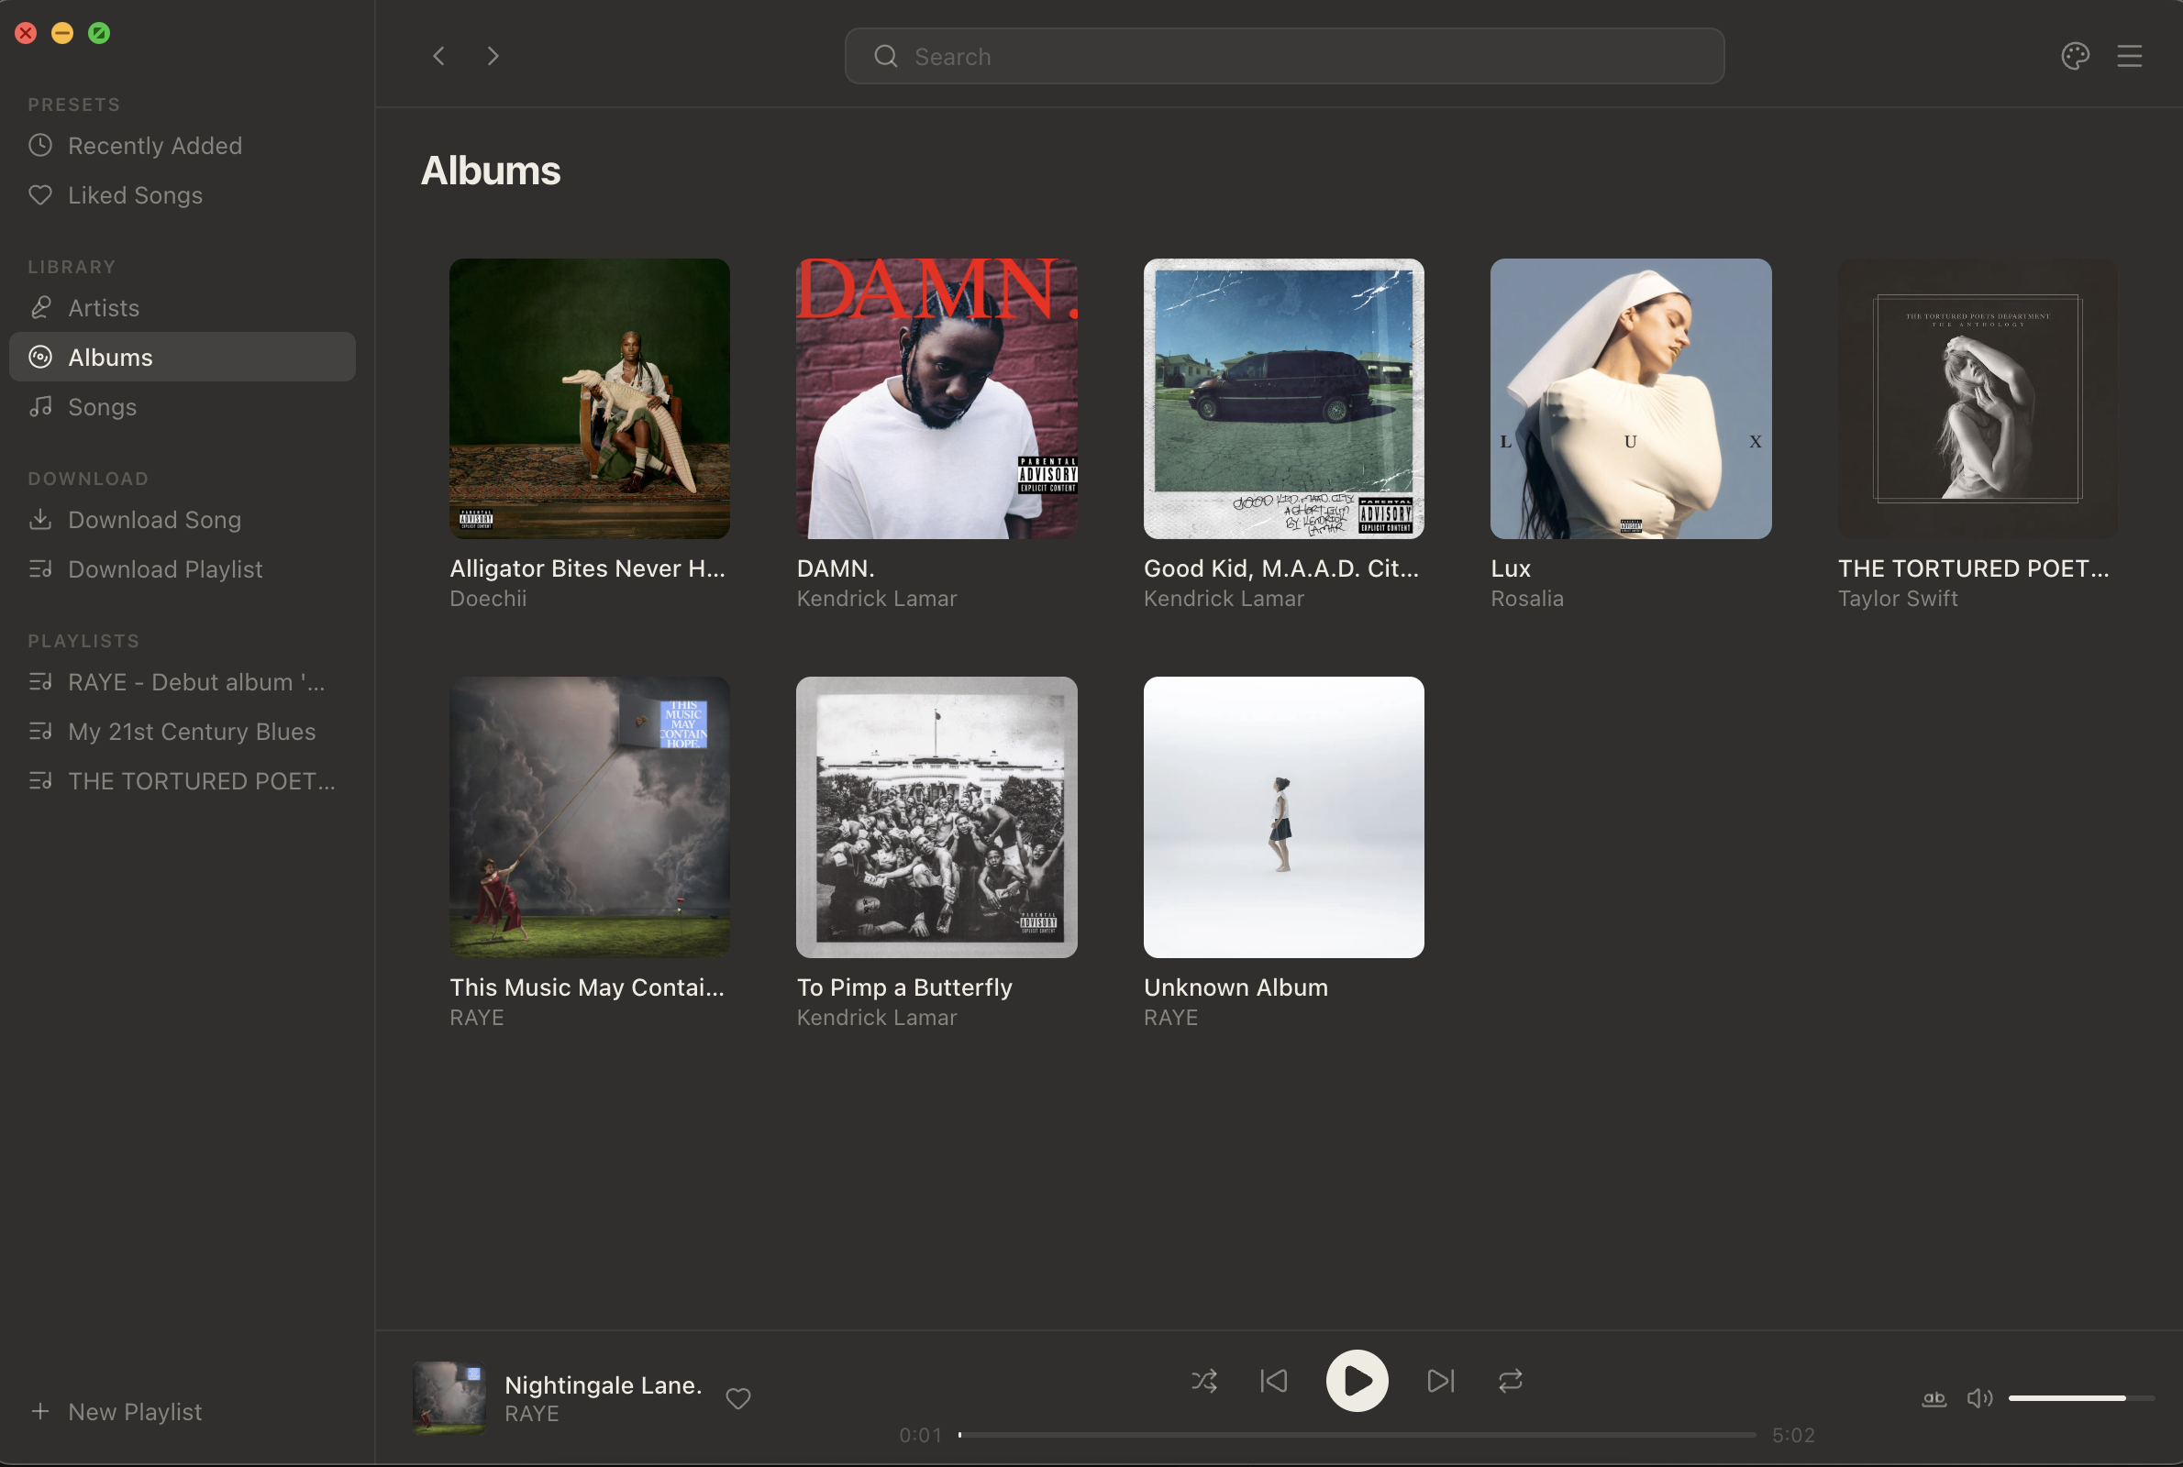Click the 'Taylor Swift' artist text
Screen dimensions: 2183x1467
(x=1897, y=598)
